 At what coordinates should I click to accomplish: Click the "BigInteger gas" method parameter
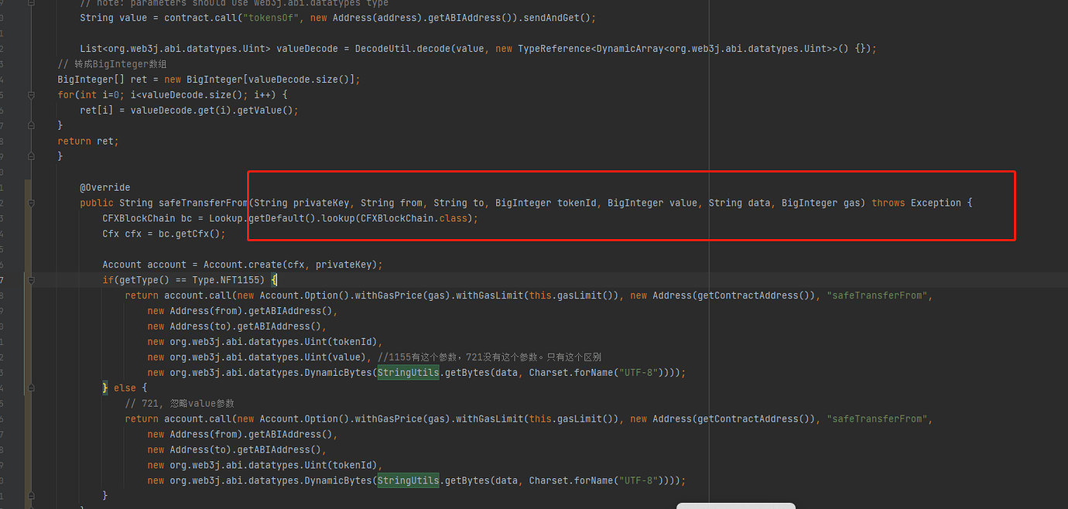823,203
